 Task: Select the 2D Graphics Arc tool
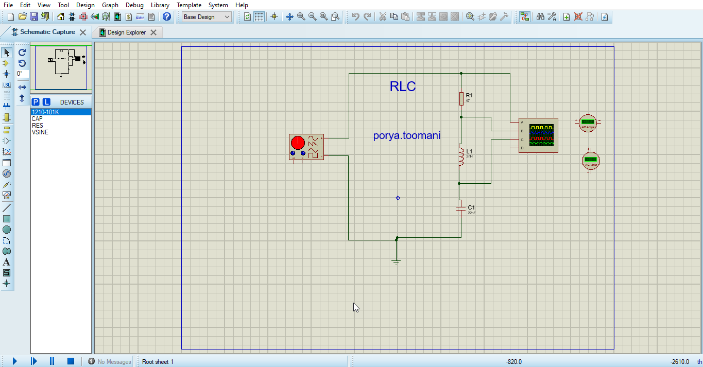pos(7,240)
